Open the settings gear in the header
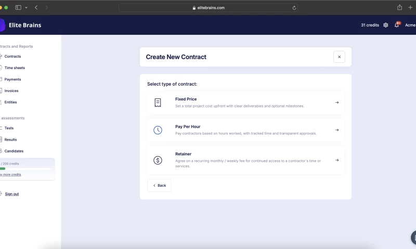 385,25
